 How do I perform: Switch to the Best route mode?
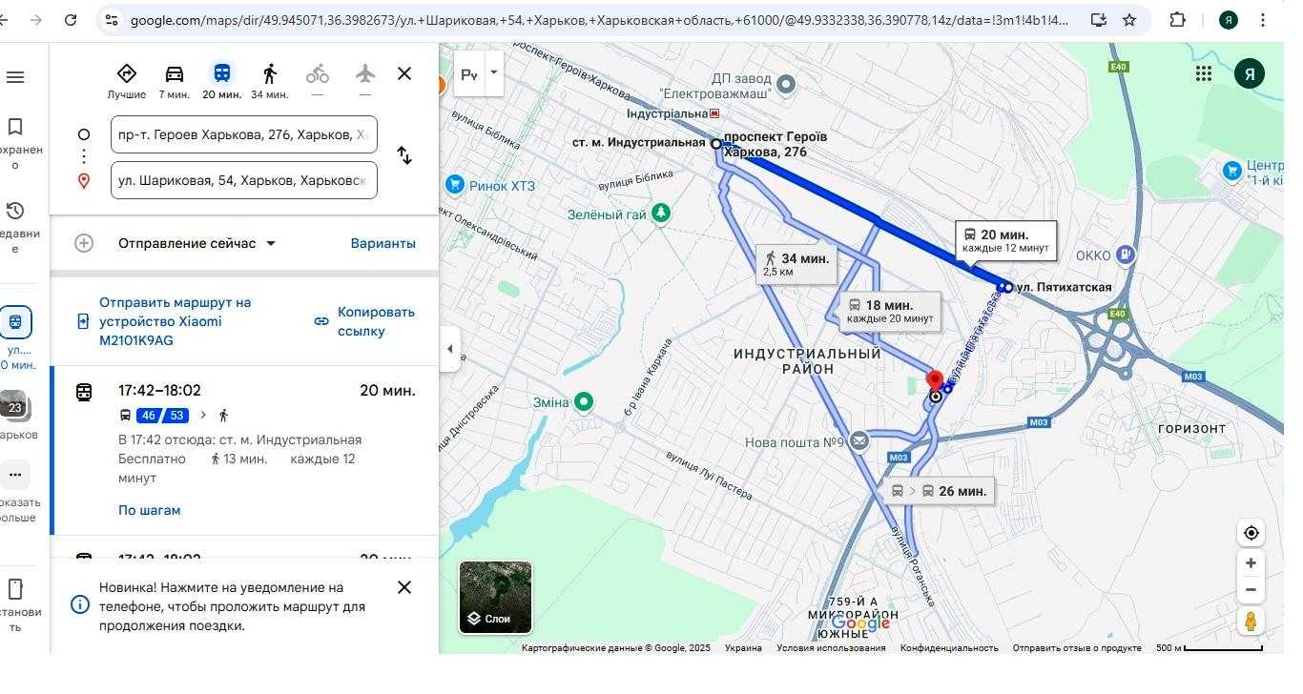[126, 74]
